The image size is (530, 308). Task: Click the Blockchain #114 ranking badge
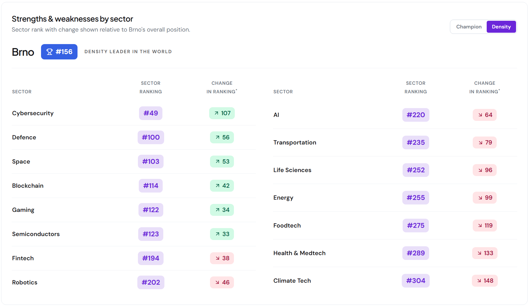click(151, 186)
